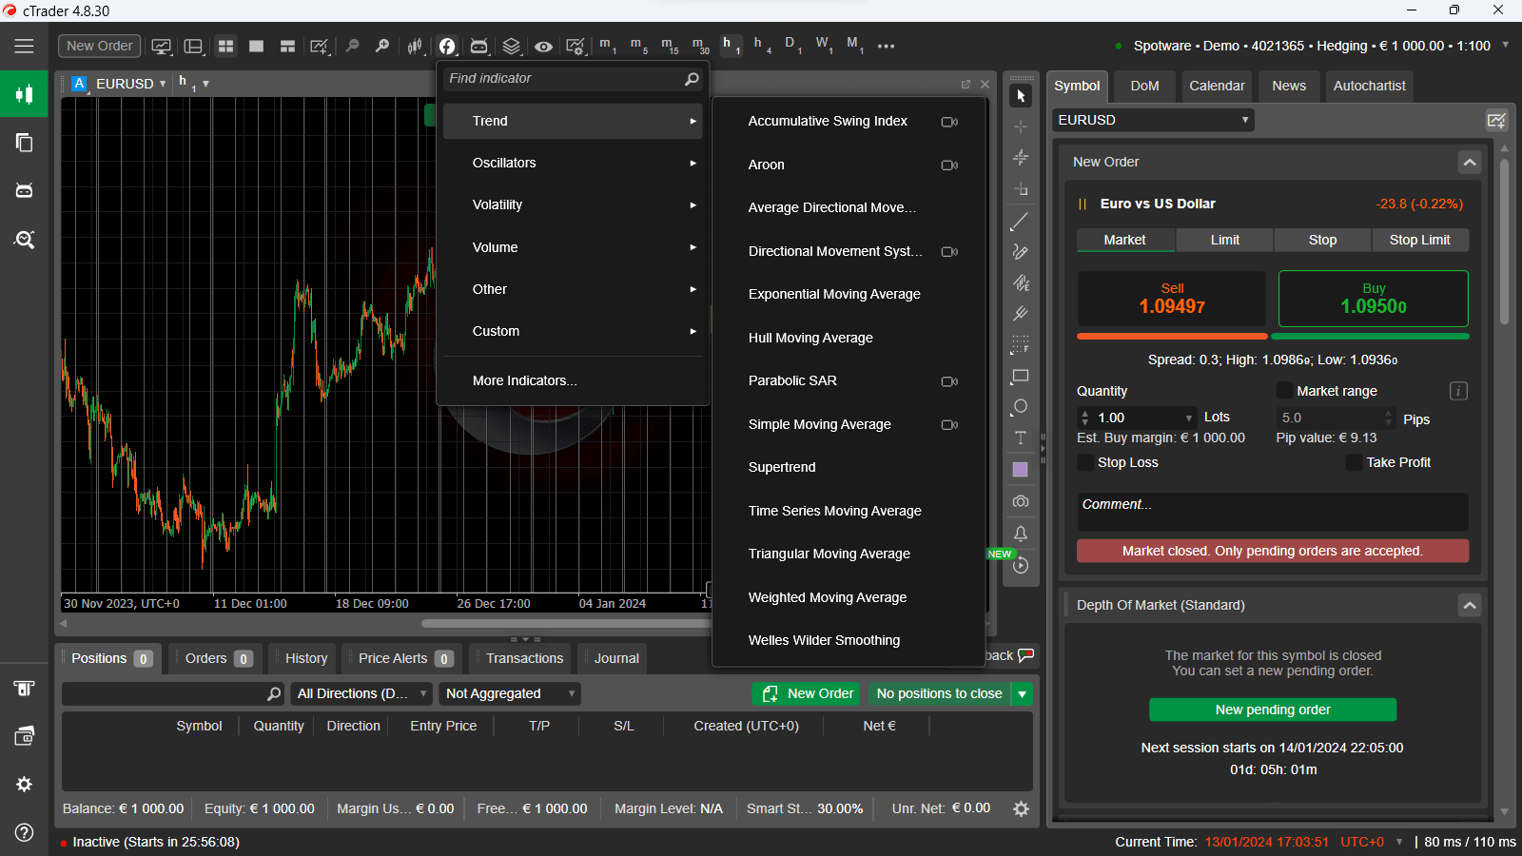
Task: Open the Automate robot icon in sidebar
Action: [x=24, y=191]
